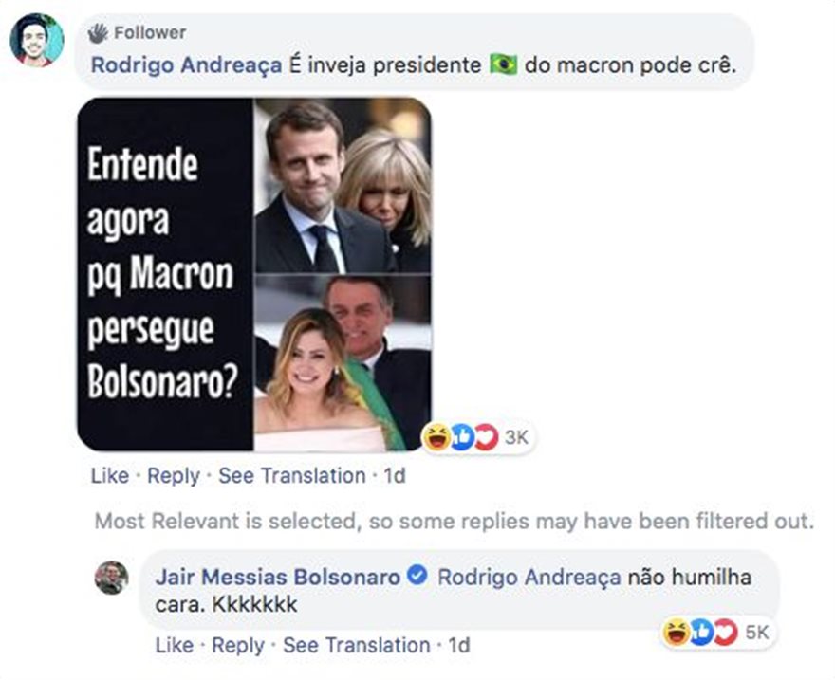Click the Haha emoji beside the 5K count
This screenshot has width=835, height=680.
677,632
